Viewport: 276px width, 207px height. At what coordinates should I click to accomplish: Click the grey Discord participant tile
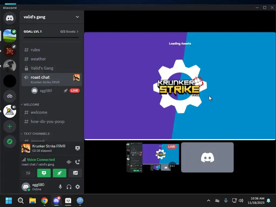[x=207, y=157]
